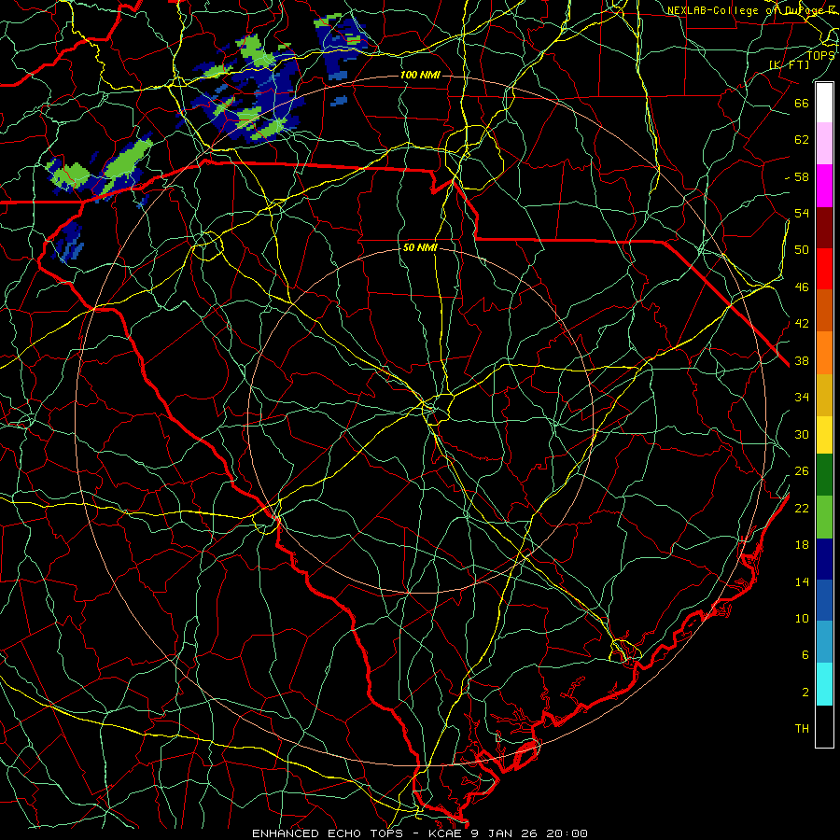The width and height of the screenshot is (840, 840).
Task: Click the bright orange legend swatch
Action: 824,353
